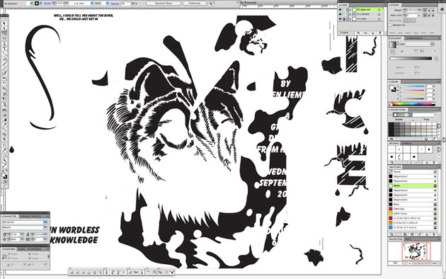
Task: Hide the top highlighted layer via eye icon
Action: (341, 10)
